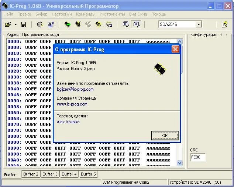Click scroll-up arrow of code area
234x187 pixels.
point(179,41)
